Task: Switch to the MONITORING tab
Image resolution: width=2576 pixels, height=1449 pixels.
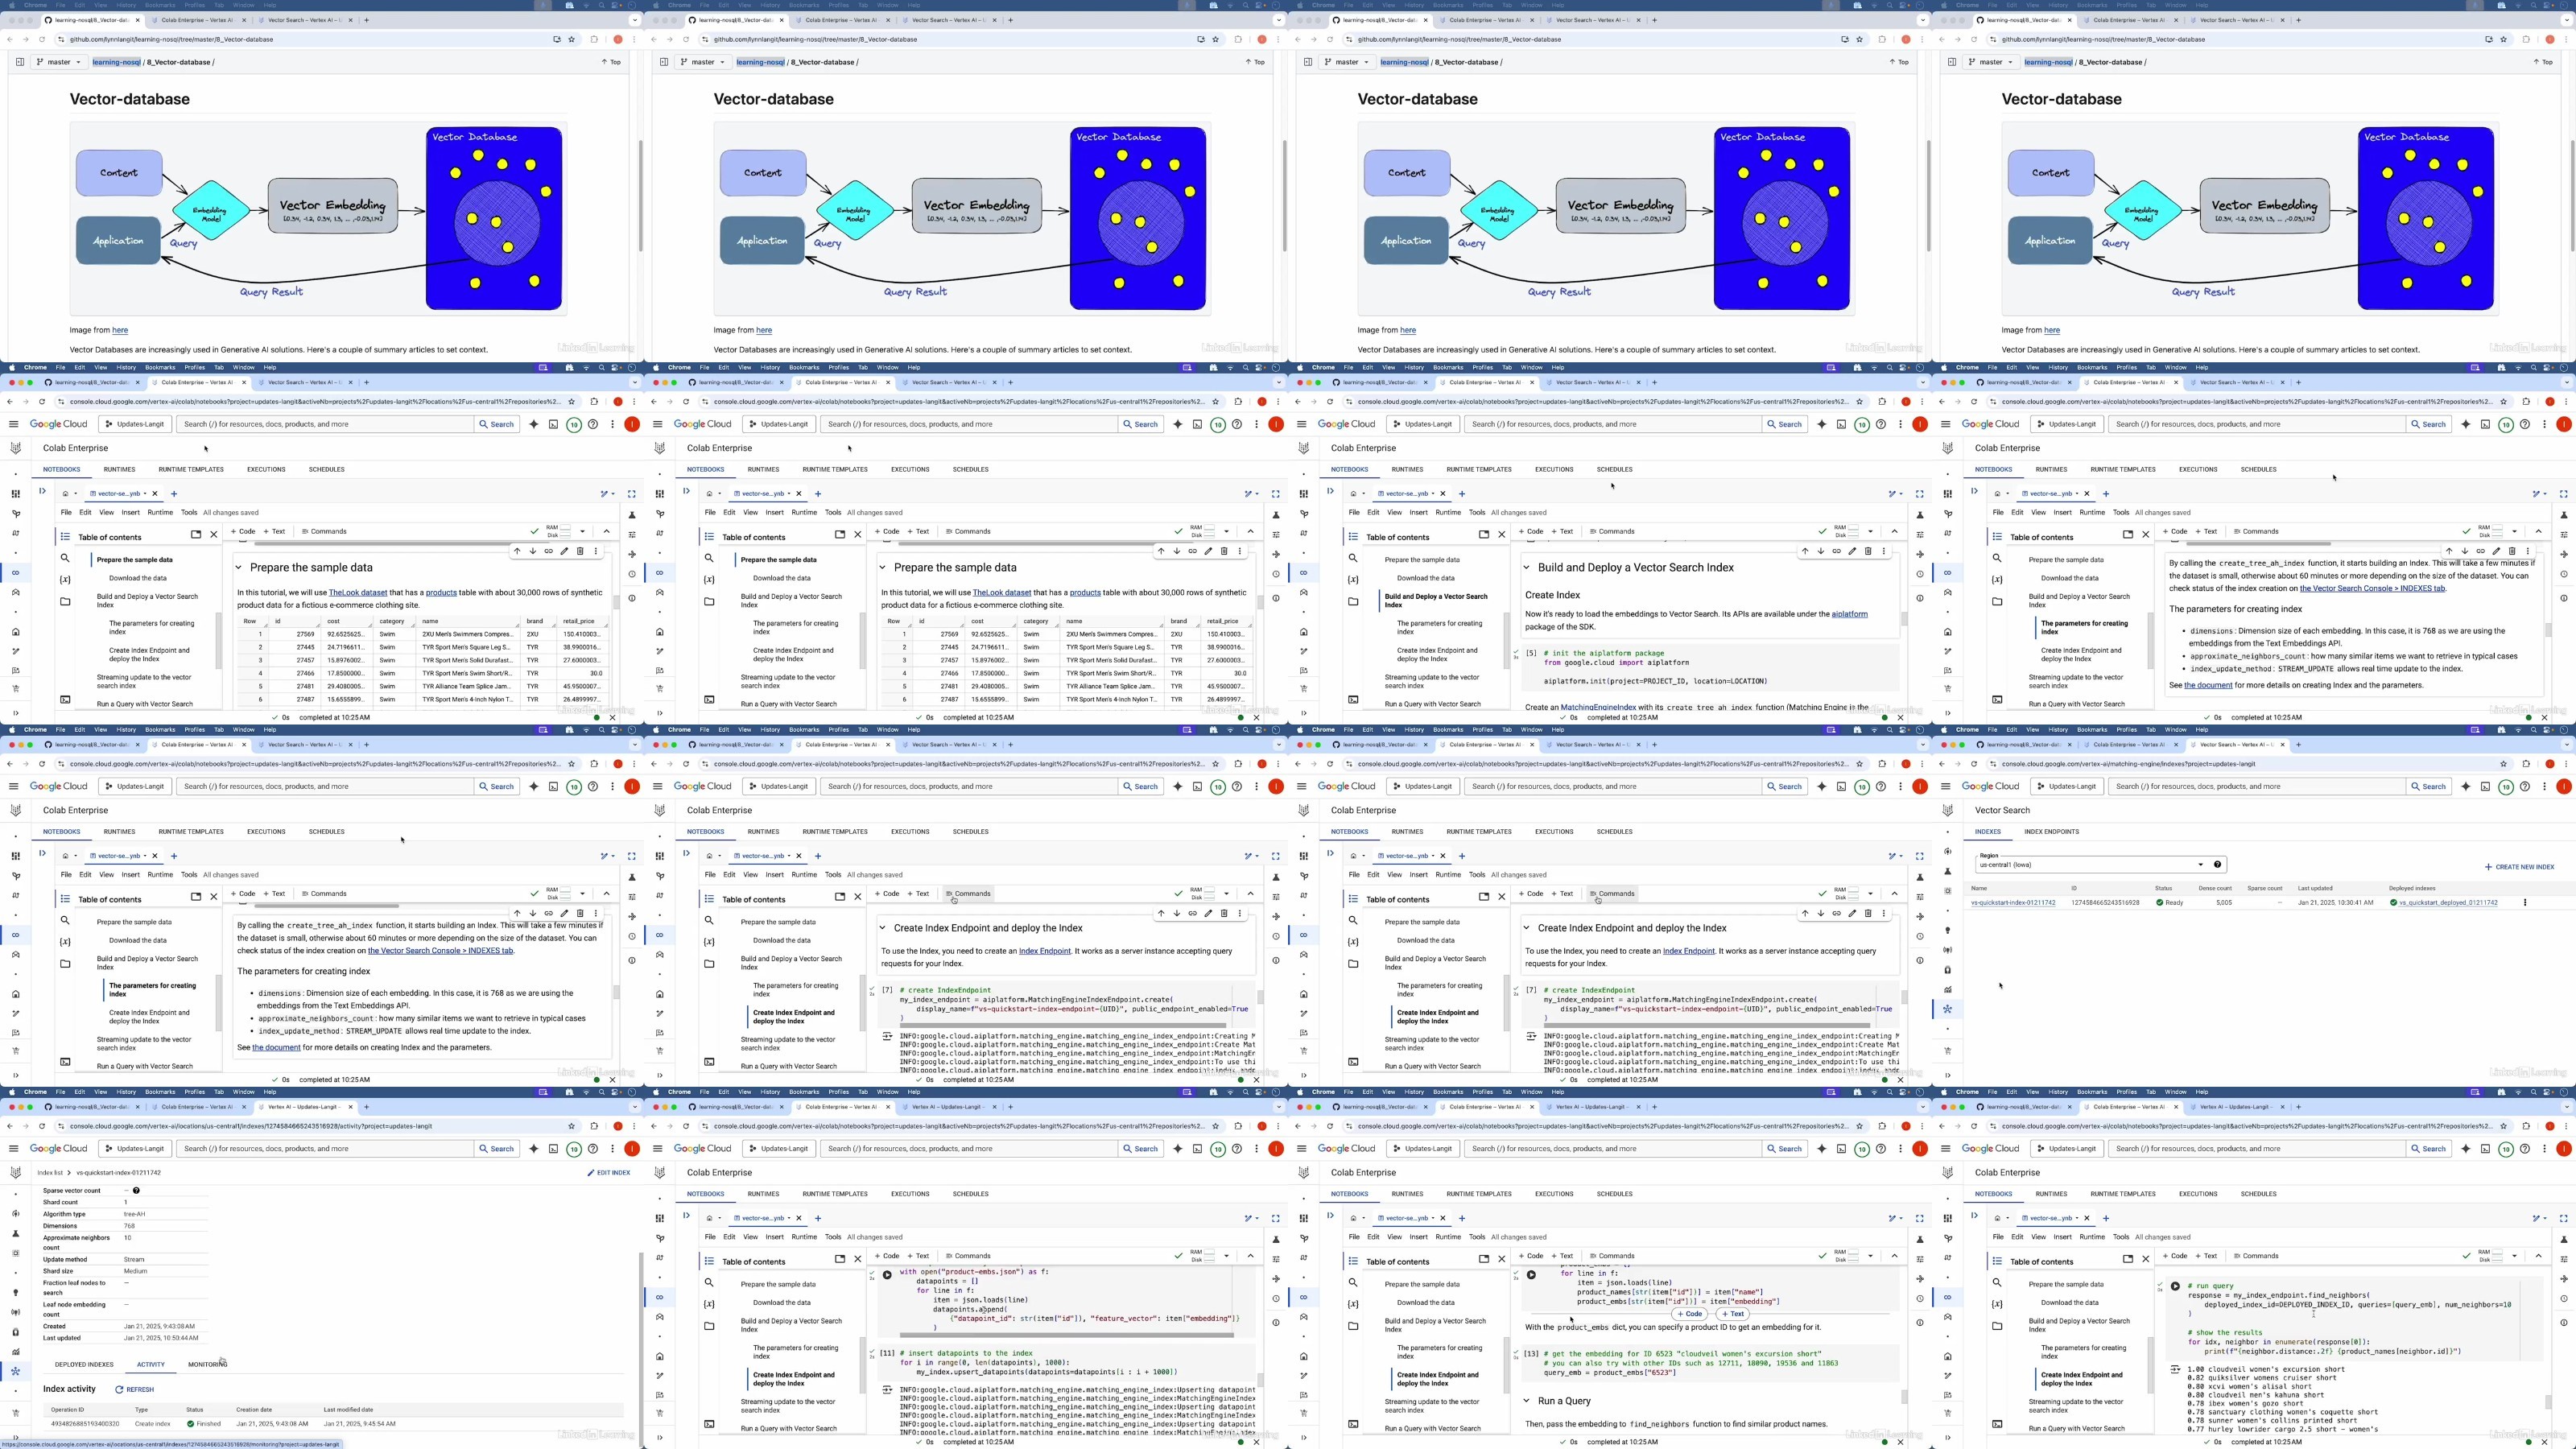Action: click(x=207, y=1364)
